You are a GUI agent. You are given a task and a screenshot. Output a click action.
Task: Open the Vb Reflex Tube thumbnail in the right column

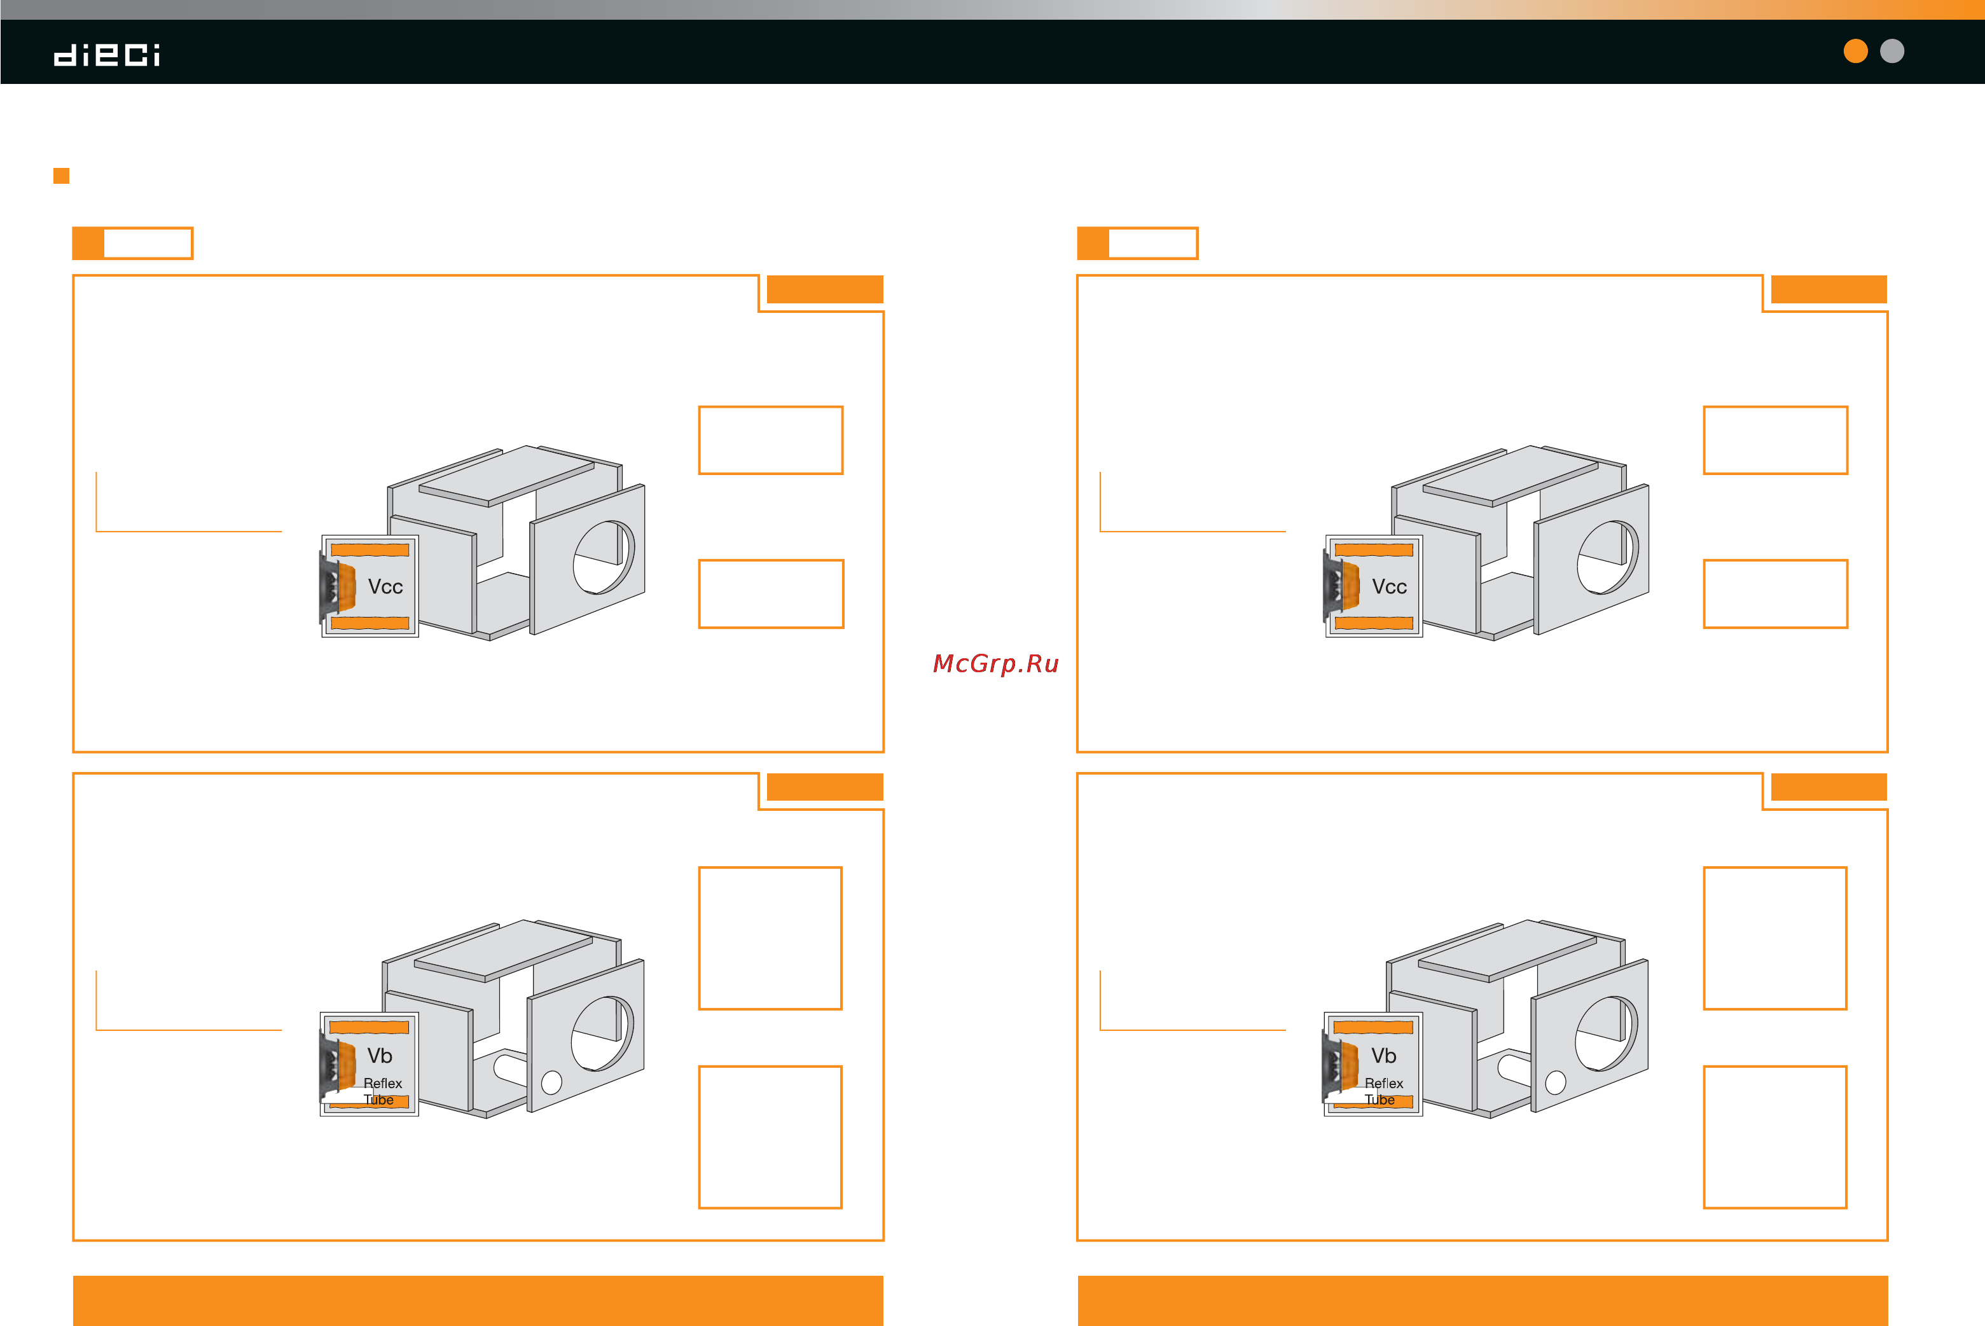click(1373, 1064)
